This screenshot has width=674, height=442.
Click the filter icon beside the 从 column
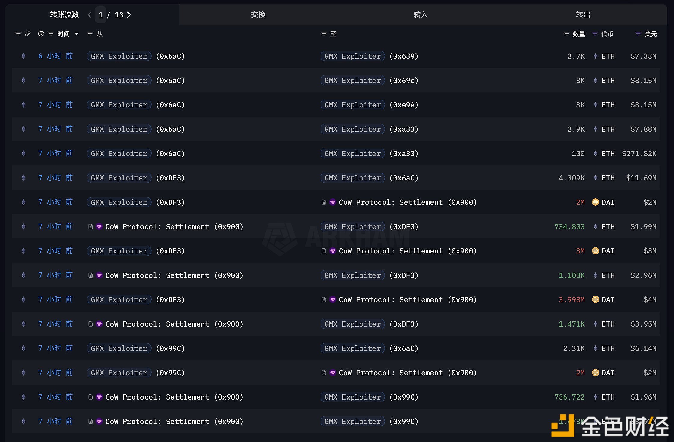(x=90, y=34)
